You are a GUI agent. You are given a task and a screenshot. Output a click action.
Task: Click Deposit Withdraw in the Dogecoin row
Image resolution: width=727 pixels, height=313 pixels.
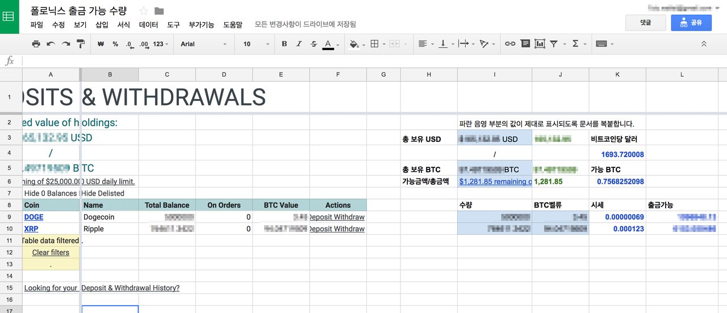(x=336, y=217)
